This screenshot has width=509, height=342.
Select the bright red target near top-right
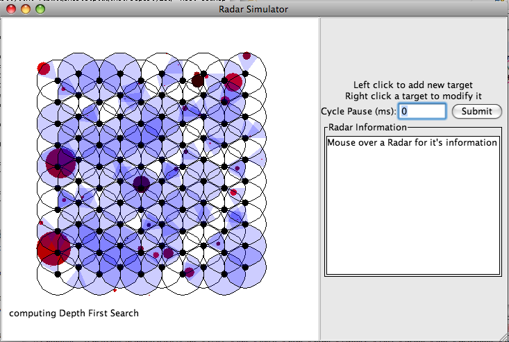pos(233,82)
